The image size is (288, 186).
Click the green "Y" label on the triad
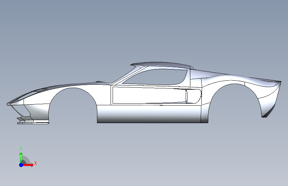tap(21, 149)
